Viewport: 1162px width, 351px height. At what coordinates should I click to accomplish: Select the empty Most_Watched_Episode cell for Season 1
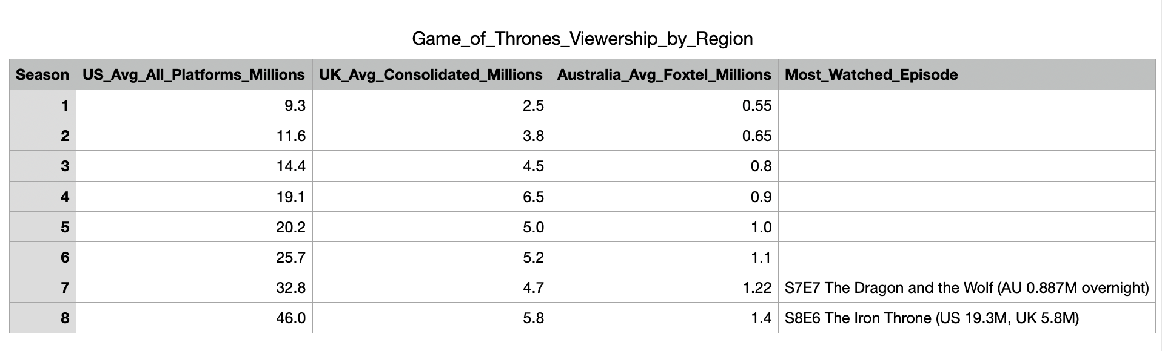pyautogui.click(x=966, y=106)
